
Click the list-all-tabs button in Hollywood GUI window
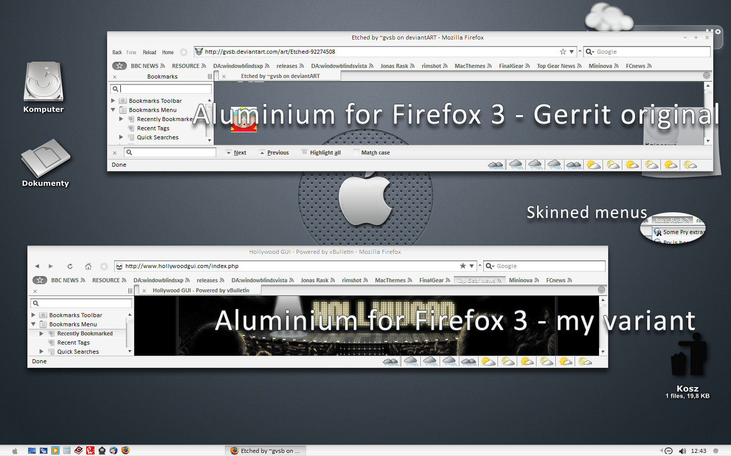click(602, 290)
